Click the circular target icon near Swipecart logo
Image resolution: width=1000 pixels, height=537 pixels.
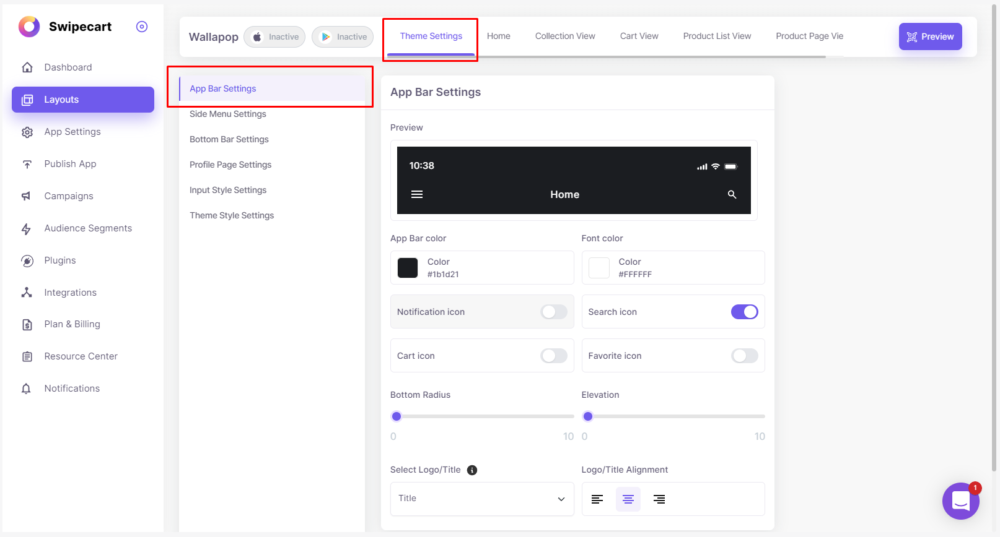point(142,27)
